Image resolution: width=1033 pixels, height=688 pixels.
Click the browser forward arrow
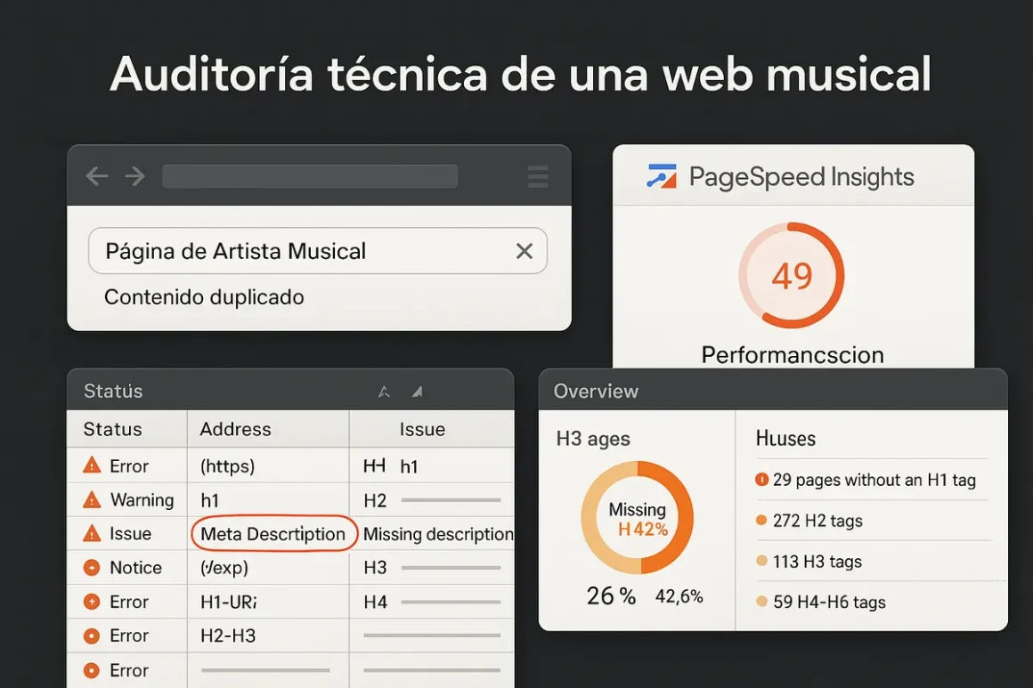(x=134, y=175)
